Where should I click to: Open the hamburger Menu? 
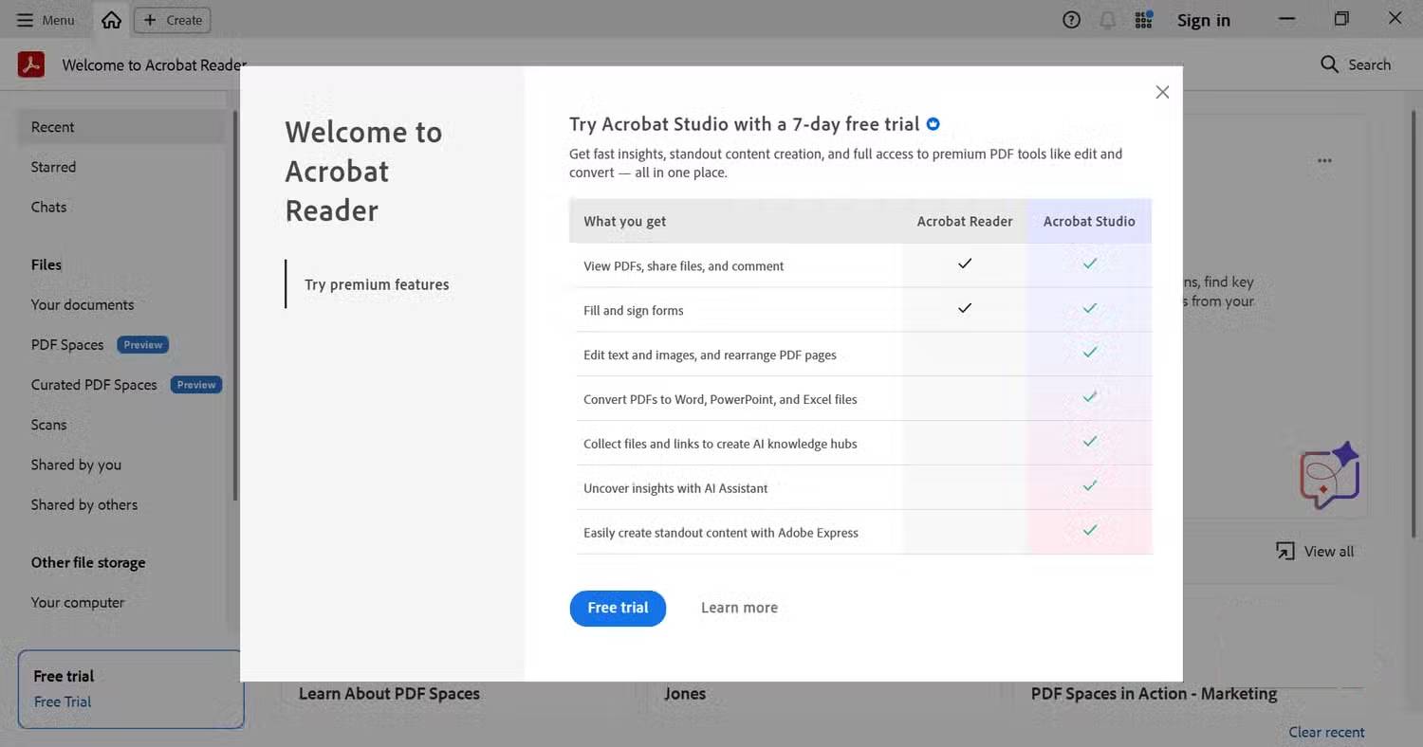point(46,20)
